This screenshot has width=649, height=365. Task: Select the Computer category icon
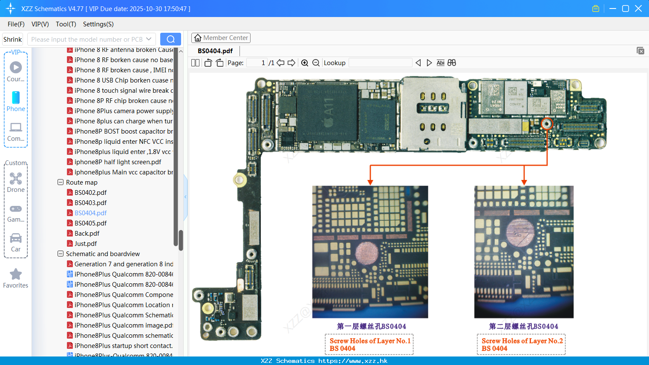pyautogui.click(x=16, y=131)
